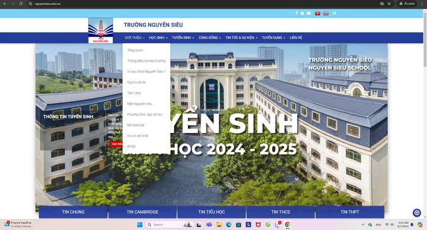Image resolution: width=427 pixels, height=230 pixels.
Task: Open the notification bell in system tray
Action: [x=412, y=225]
